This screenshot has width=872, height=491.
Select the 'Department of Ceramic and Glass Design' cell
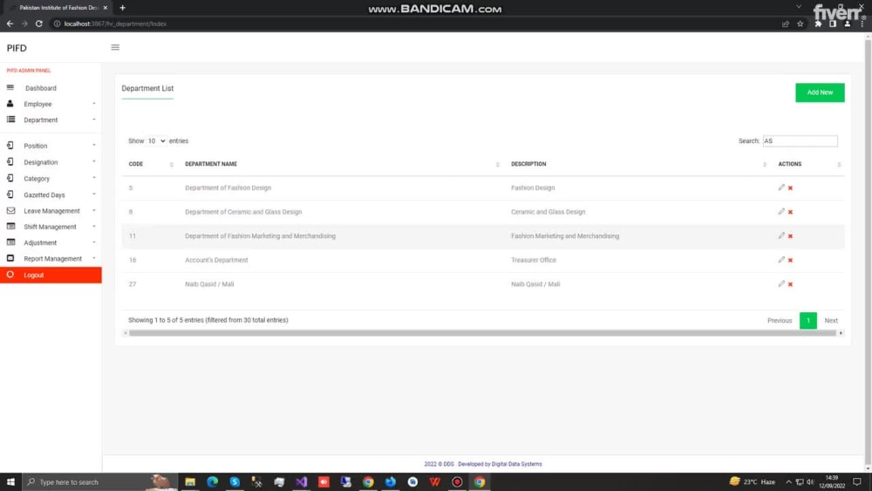click(243, 212)
